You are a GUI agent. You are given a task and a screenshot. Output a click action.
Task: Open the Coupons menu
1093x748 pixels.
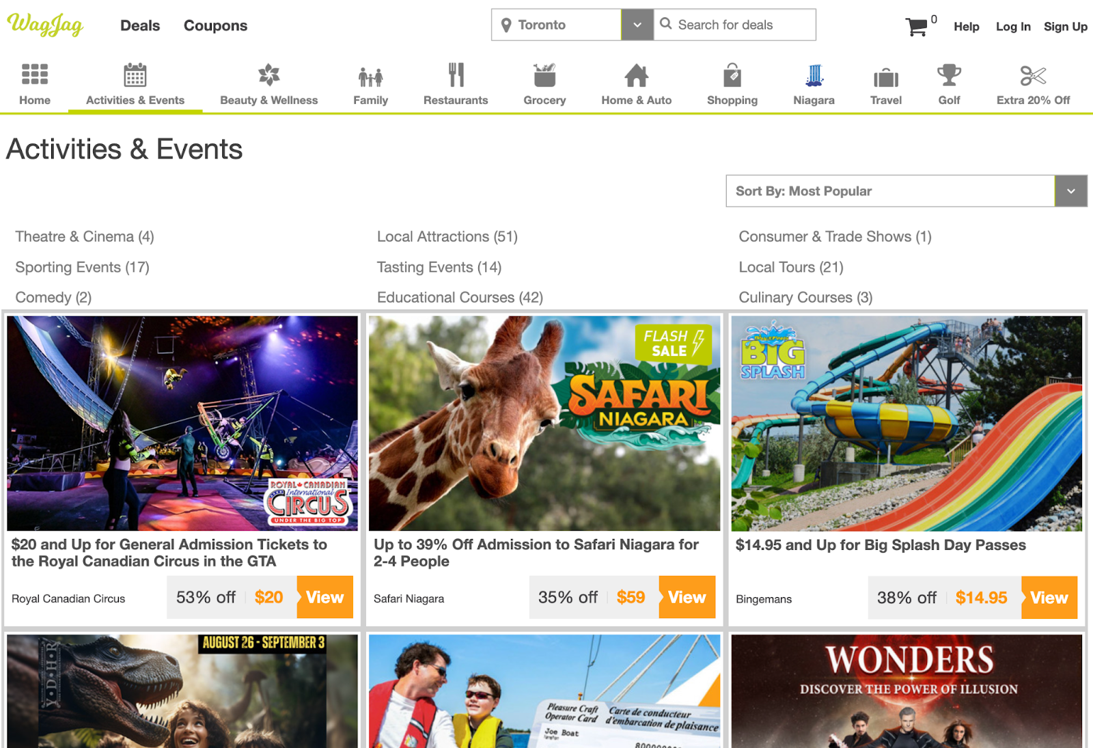coord(215,25)
